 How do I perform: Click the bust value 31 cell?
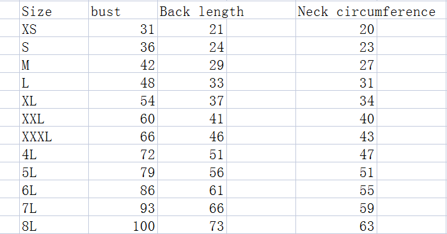tap(123, 28)
